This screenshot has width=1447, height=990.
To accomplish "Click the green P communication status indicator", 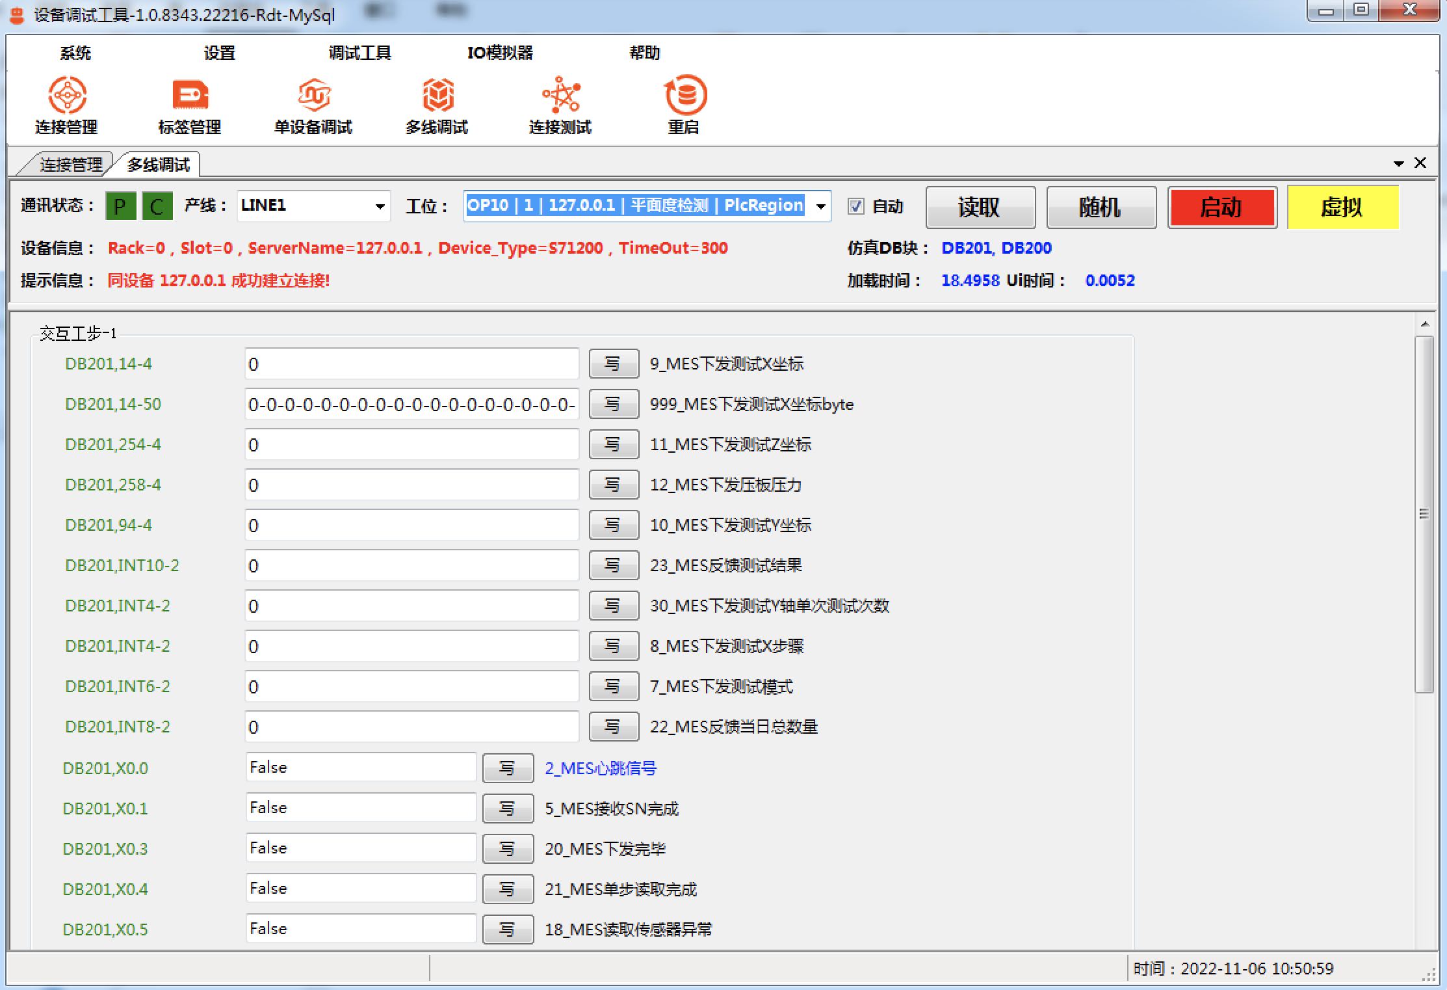I will [x=121, y=207].
